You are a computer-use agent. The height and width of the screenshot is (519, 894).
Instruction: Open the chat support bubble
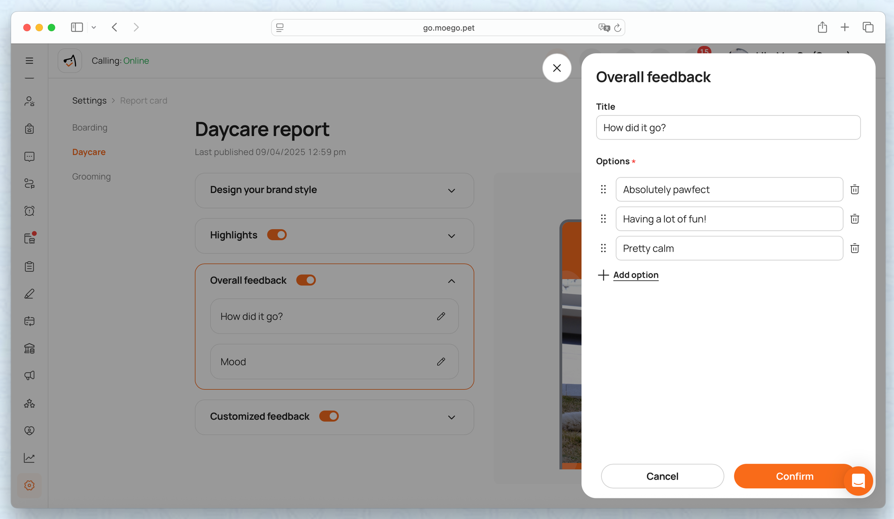pos(858,481)
